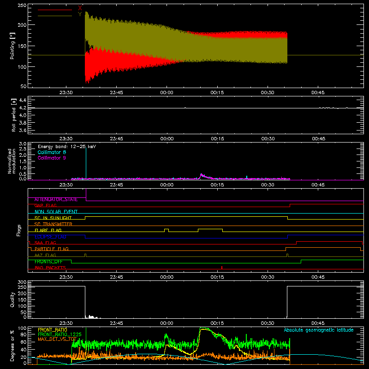Click the 'BAD_PACKETS' flag label
369x369 pixels.
[50, 268]
